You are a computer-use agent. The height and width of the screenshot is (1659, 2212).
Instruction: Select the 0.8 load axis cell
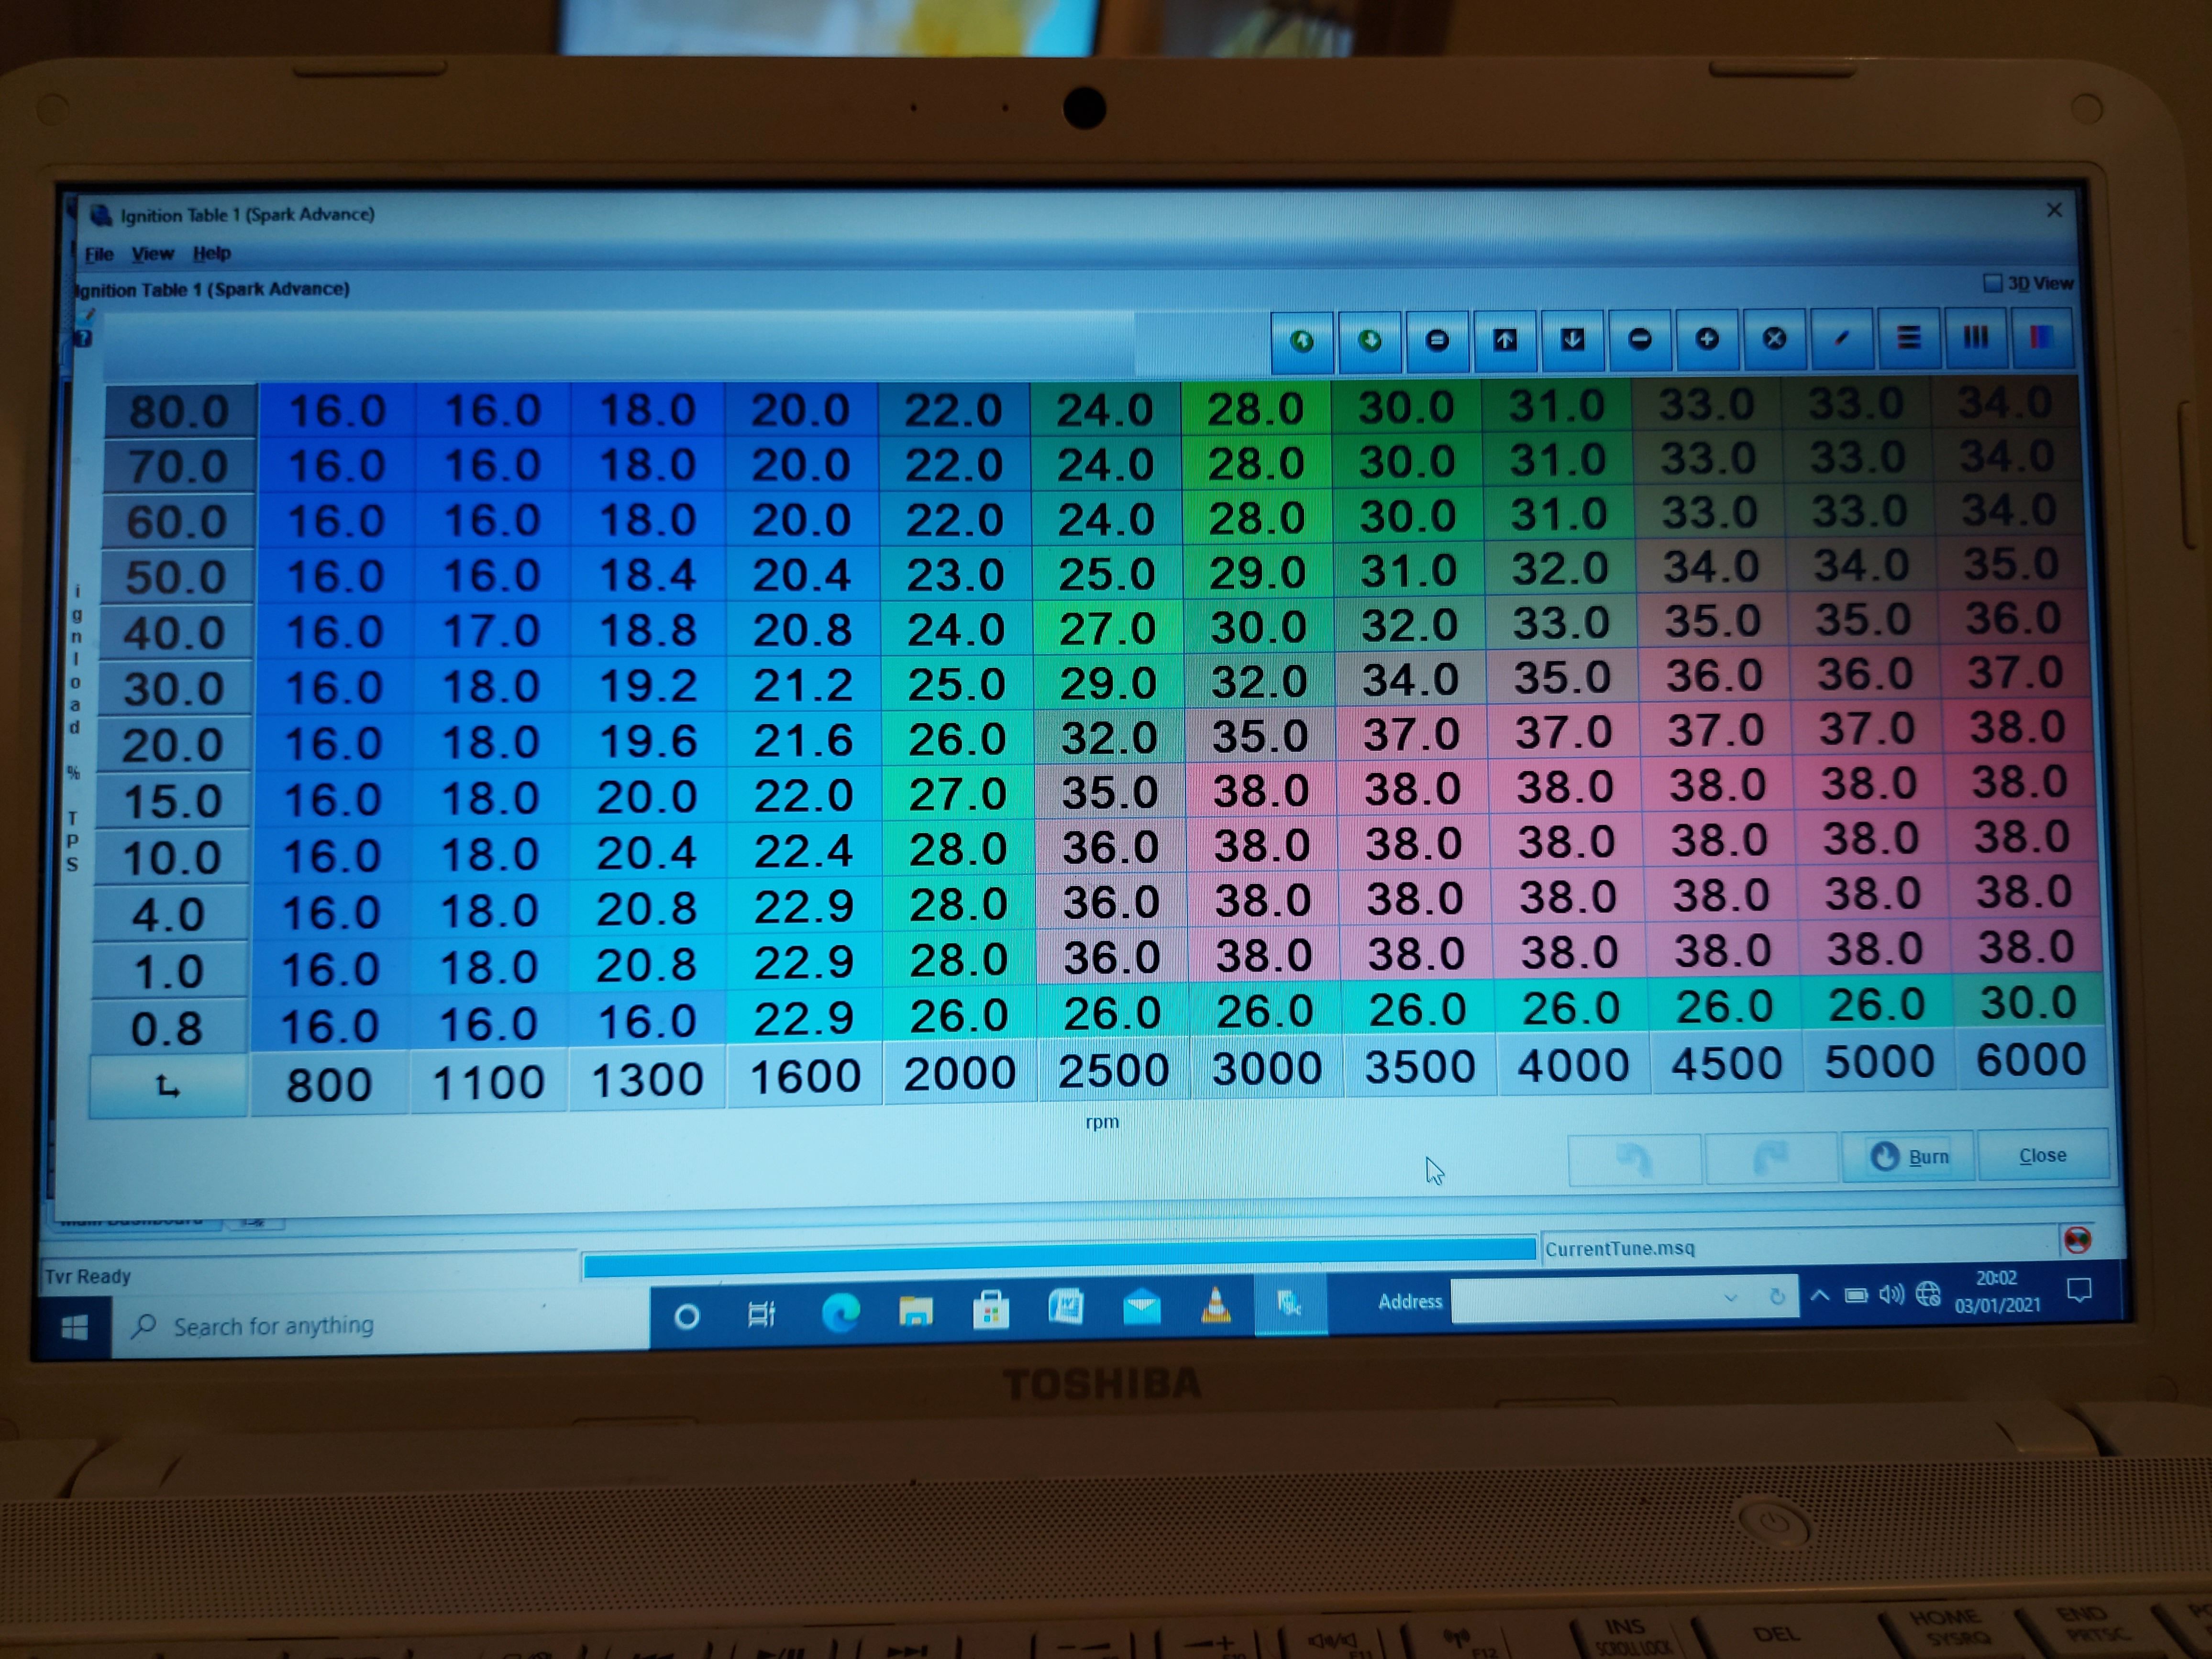click(x=167, y=1028)
